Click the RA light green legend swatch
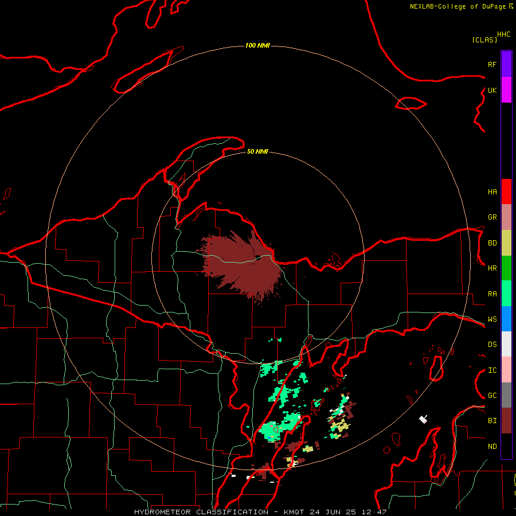 [x=506, y=294]
